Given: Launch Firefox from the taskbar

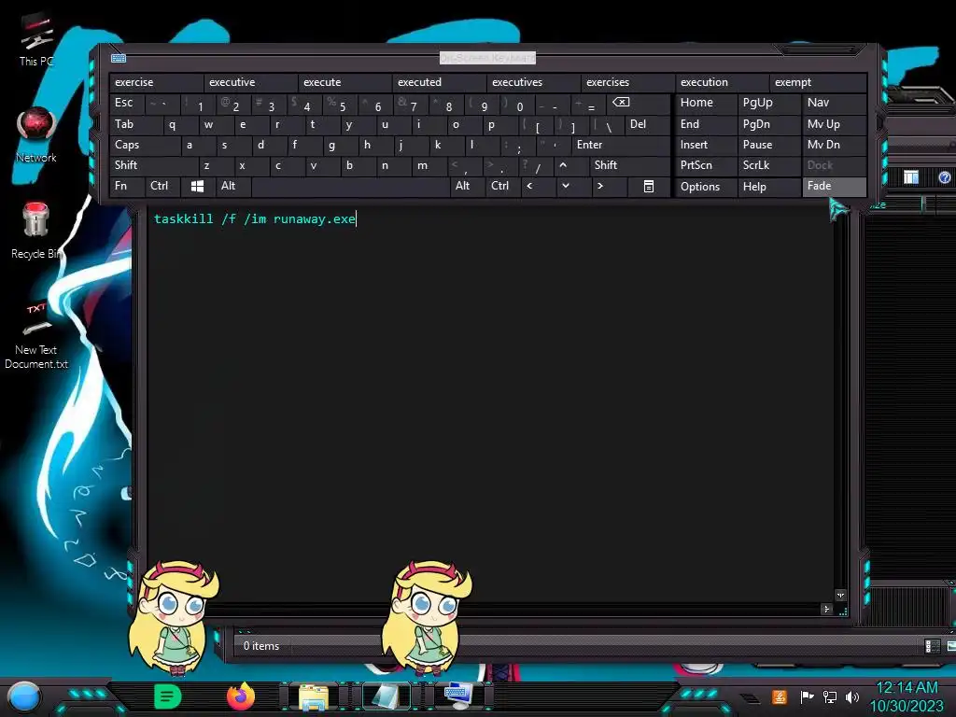Looking at the screenshot, I should (241, 696).
